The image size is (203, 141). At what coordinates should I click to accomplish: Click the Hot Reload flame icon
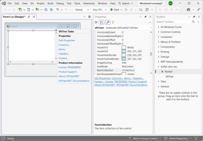tap(131, 10)
